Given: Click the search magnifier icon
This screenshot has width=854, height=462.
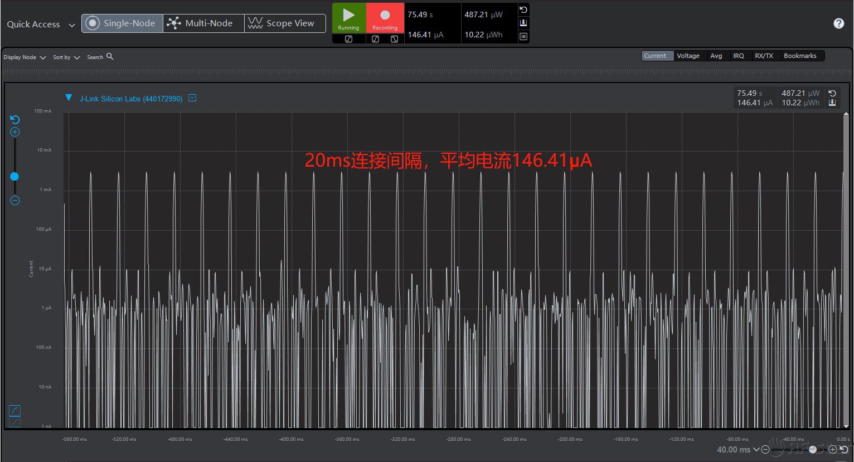Looking at the screenshot, I should (x=110, y=56).
